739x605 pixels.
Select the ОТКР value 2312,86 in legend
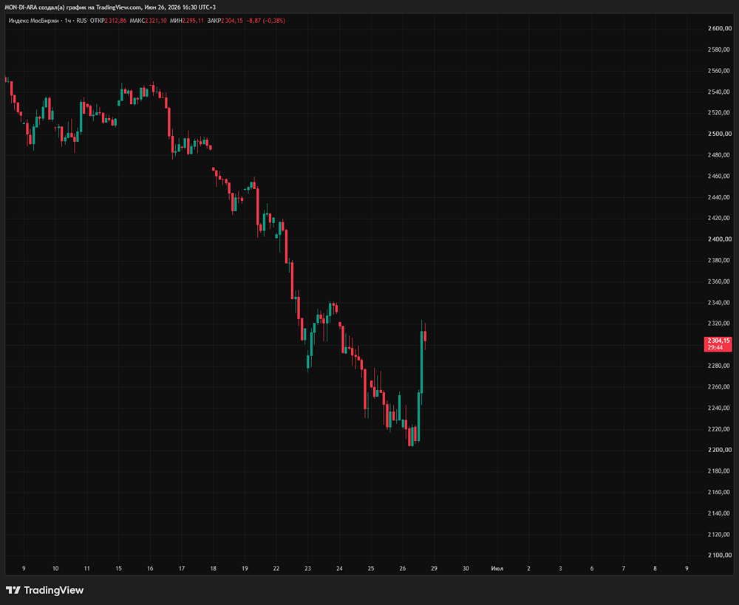click(x=115, y=21)
